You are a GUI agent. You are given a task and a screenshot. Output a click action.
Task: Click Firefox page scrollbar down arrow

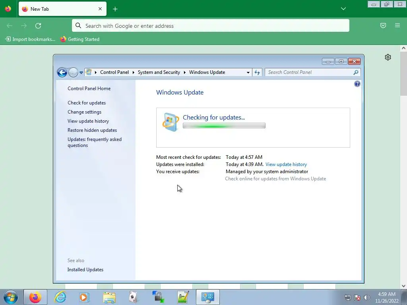403,286
